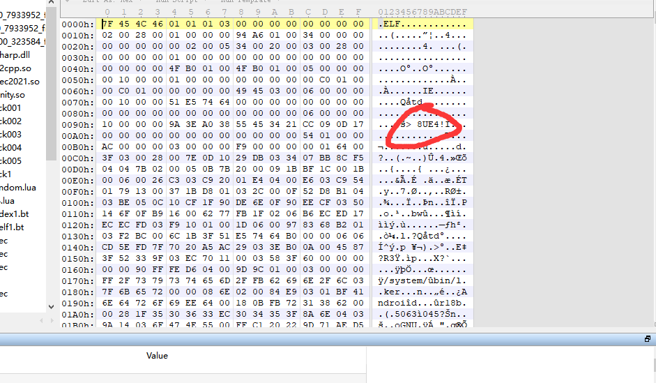Select the ck002 file entry

pos(11,121)
